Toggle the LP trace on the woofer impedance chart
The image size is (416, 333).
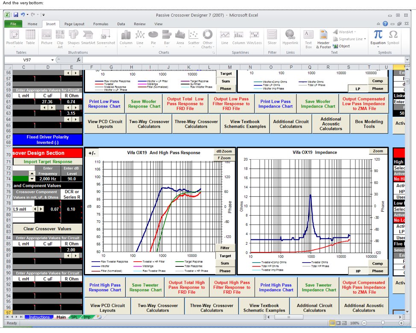tap(358, 89)
